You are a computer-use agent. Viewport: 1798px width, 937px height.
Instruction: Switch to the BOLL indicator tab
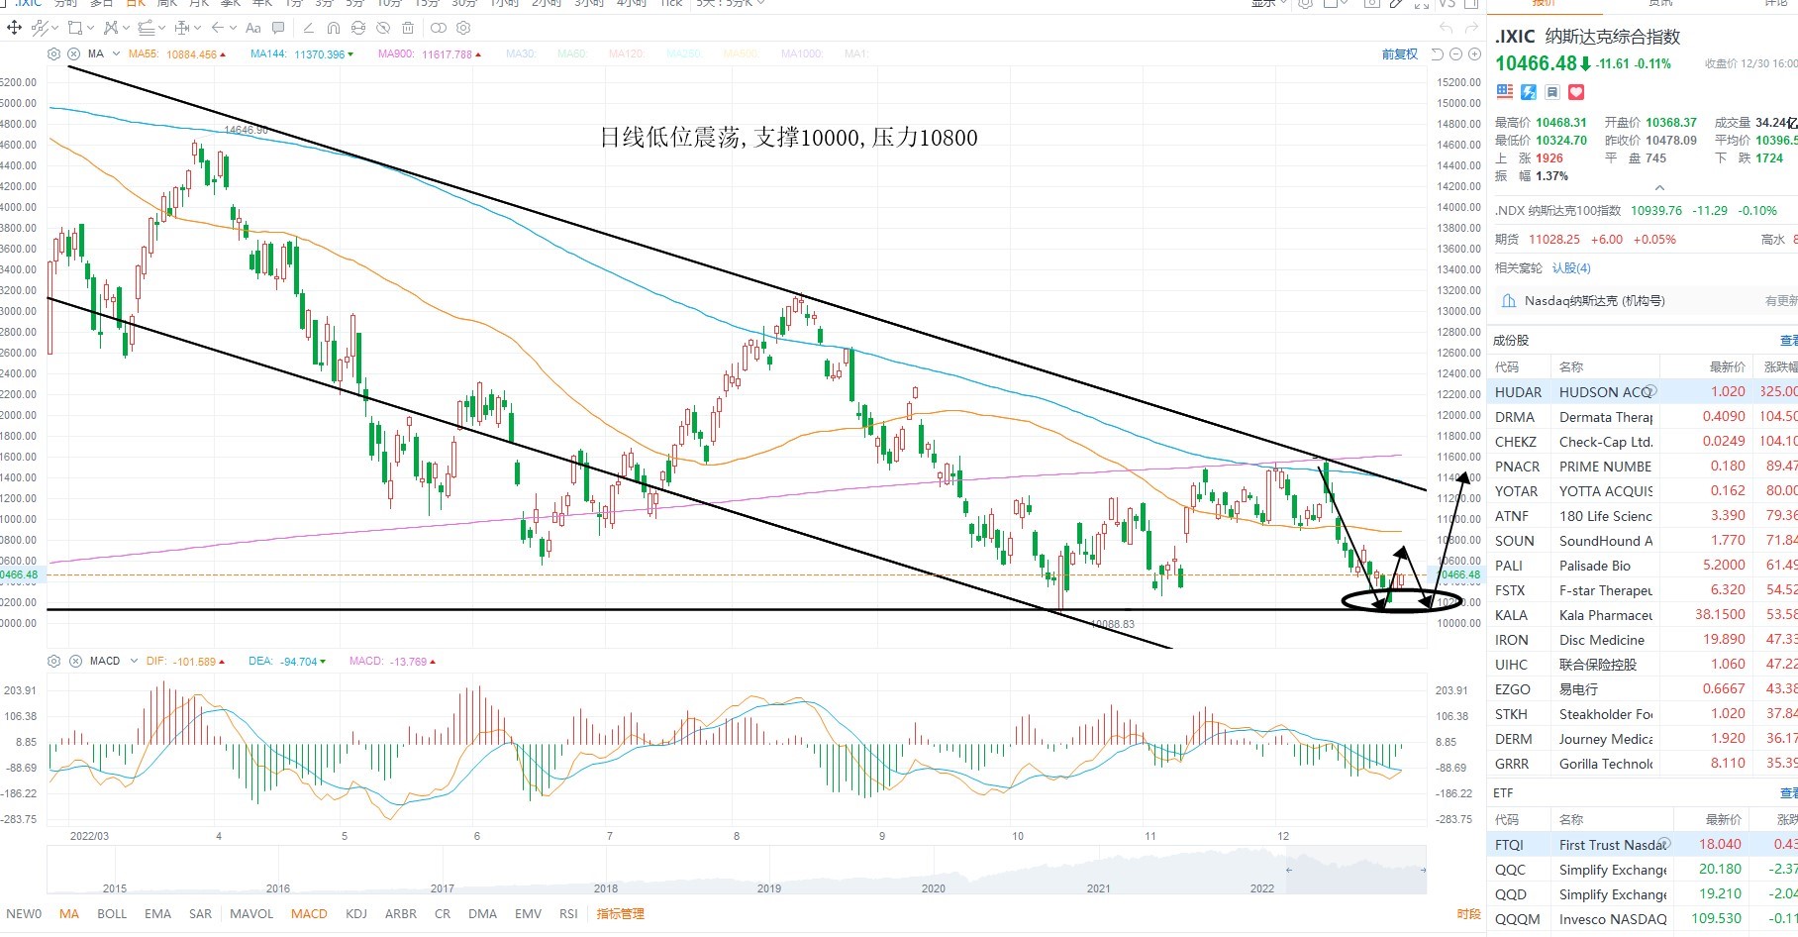(112, 913)
